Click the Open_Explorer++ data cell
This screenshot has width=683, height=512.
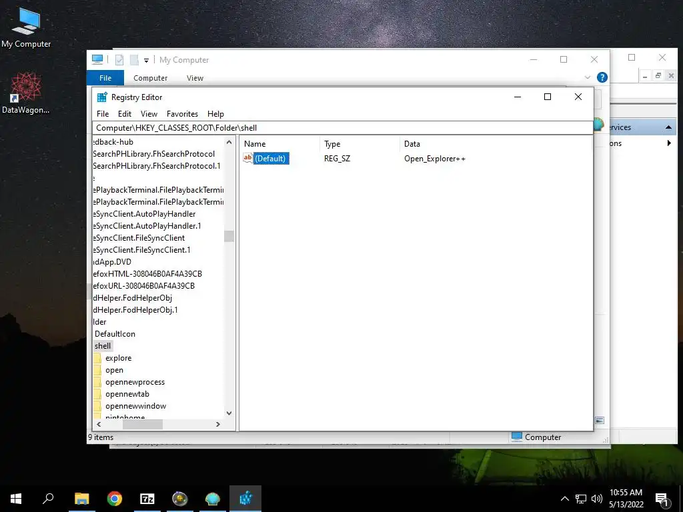point(435,159)
